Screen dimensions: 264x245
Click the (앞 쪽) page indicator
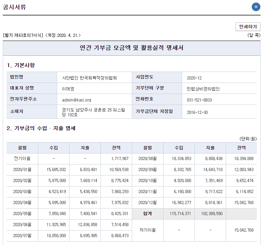click(x=254, y=35)
